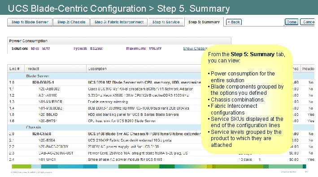Click UCS B200 M2 Blade Server description

click(144, 83)
